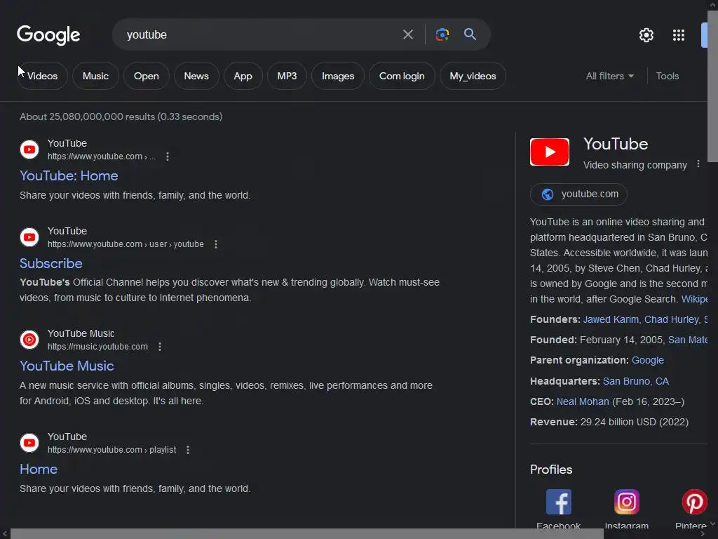Click the globe icon in youtube.com chip
718x539 pixels.
click(547, 194)
